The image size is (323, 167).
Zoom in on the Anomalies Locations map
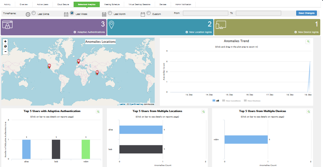[5, 41]
